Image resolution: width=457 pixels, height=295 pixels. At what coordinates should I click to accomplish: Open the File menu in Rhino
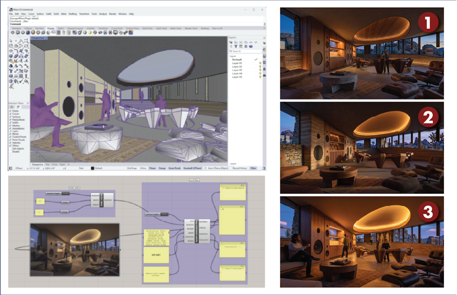pyautogui.click(x=11, y=14)
